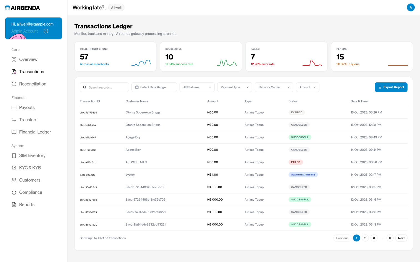Click the Payouts card icon
The image size is (420, 262).
[x=14, y=107]
